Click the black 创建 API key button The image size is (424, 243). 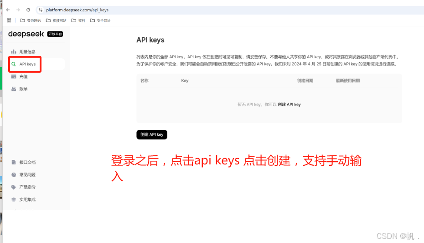152,134
